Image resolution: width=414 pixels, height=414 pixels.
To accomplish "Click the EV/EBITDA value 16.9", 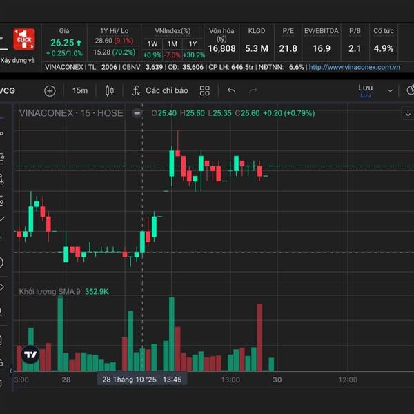I will coord(322,48).
